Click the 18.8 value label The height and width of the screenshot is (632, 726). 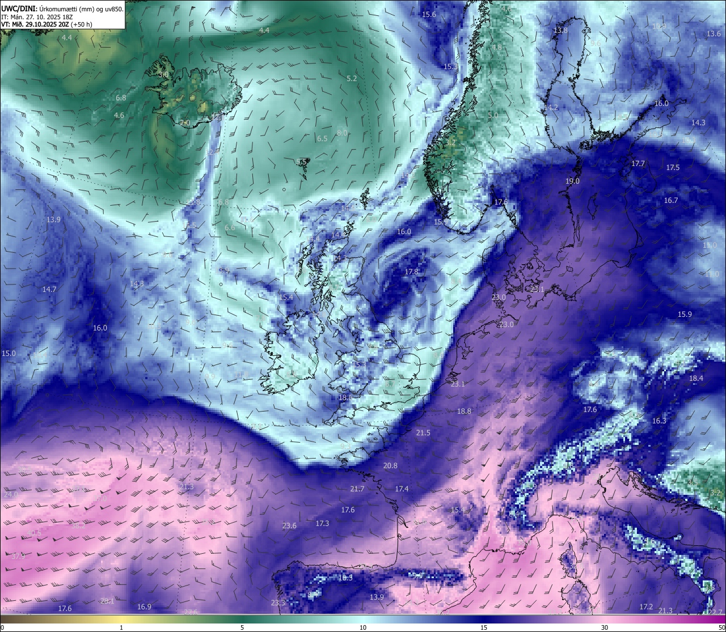point(464,412)
